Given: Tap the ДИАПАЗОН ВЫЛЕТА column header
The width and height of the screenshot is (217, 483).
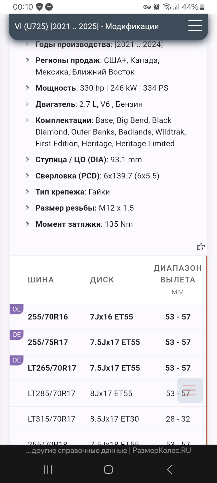Looking at the screenshot, I should click(x=178, y=274).
